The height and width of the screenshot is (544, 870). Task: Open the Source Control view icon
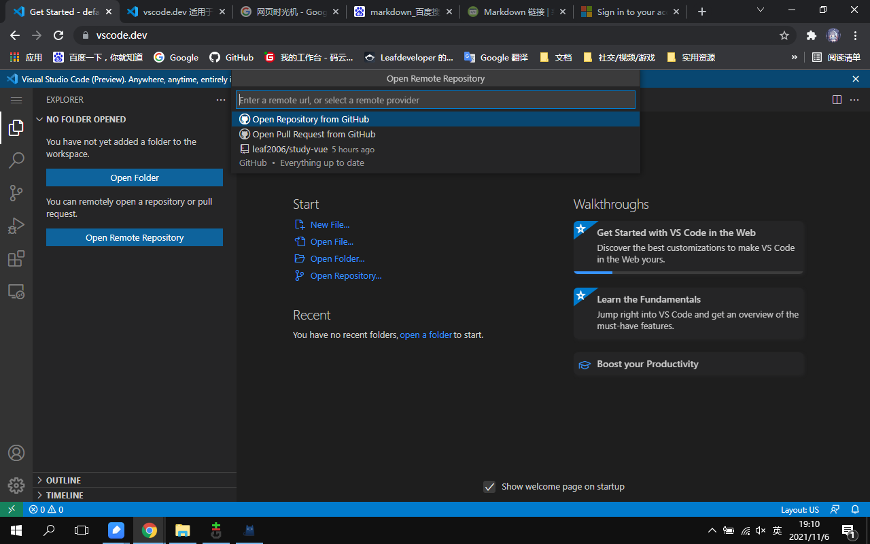tap(16, 193)
